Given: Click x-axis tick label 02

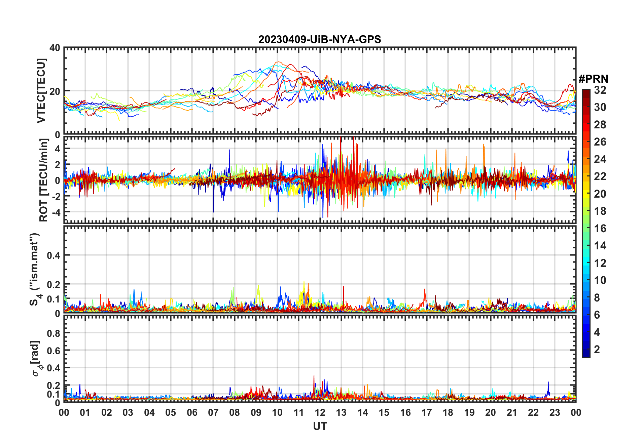Looking at the screenshot, I should point(107,412).
